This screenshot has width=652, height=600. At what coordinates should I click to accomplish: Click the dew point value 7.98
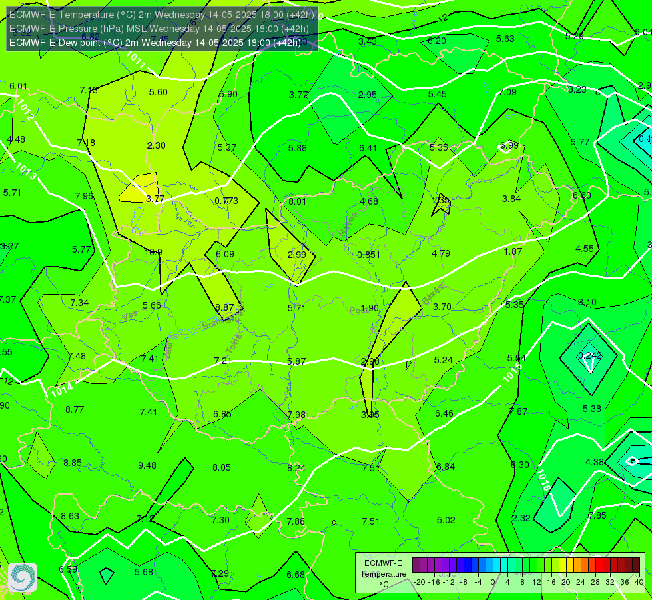point(296,415)
